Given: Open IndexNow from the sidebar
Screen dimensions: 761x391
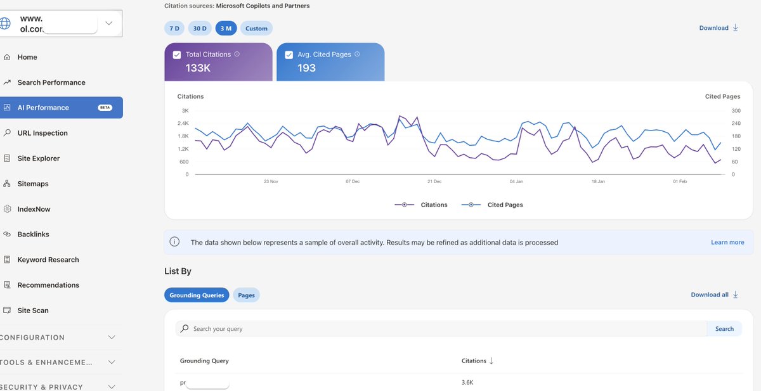Looking at the screenshot, I should (34, 209).
